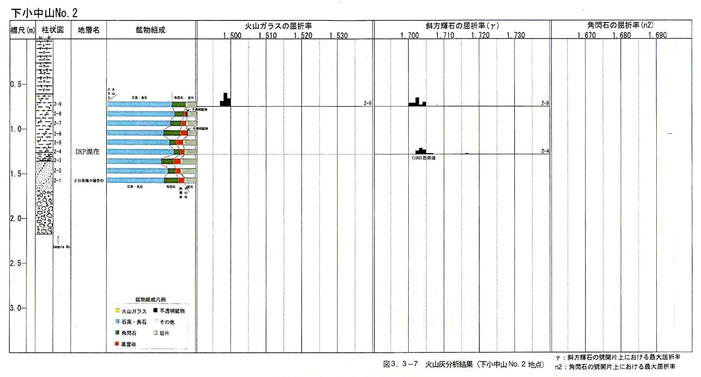
Task: Click the Sample No. annotation
Action: point(62,247)
